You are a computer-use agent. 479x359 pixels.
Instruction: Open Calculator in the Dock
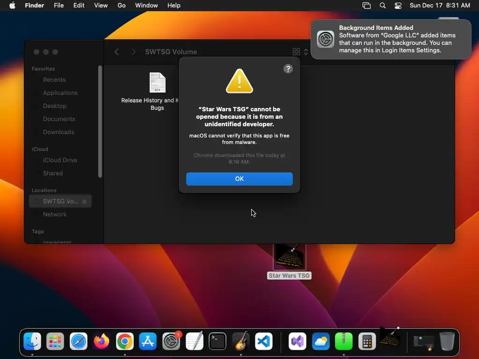(367, 341)
